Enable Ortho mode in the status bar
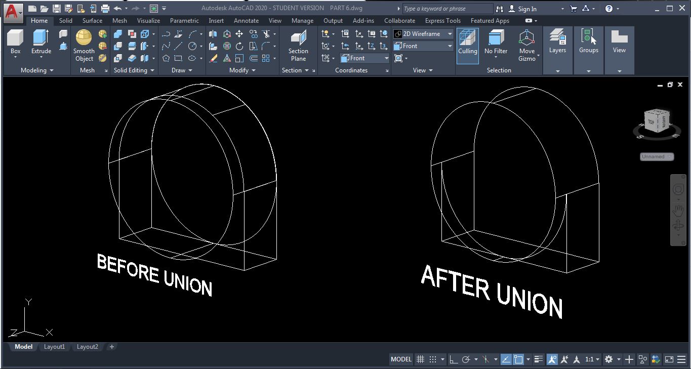691x369 pixels. pyautogui.click(x=453, y=359)
